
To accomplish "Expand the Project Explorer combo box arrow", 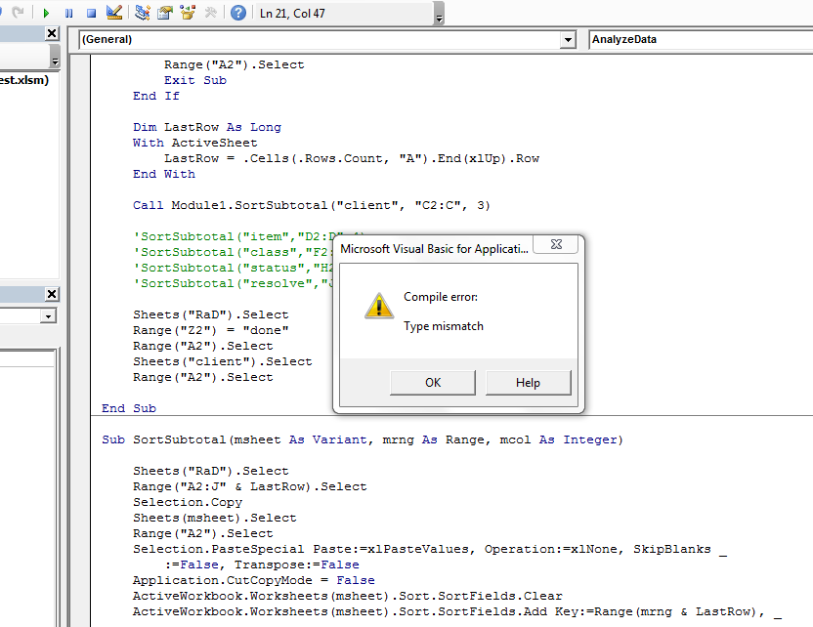I will click(x=55, y=62).
